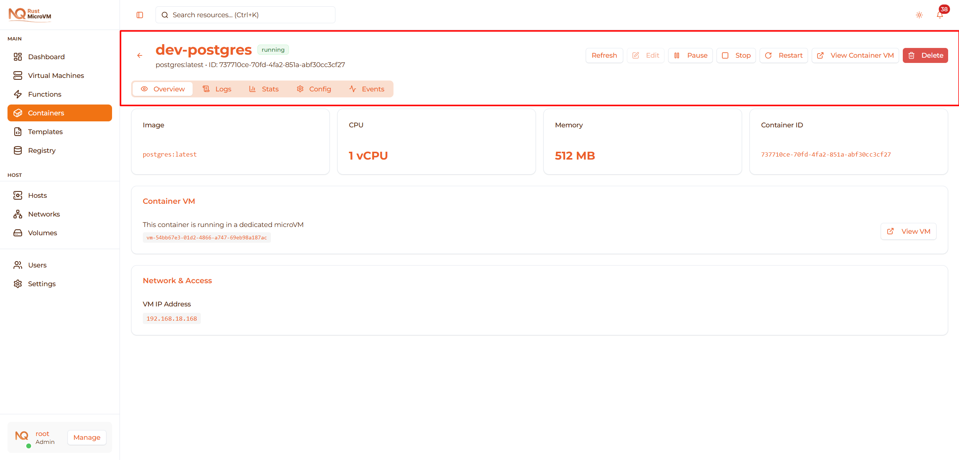Collapse the sidebar panel
This screenshot has width=959, height=460.
click(140, 15)
